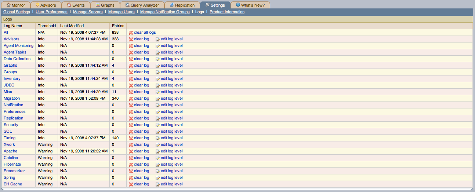Click clear log link for Misc
Screen dimensions: 475x192
click(x=141, y=92)
